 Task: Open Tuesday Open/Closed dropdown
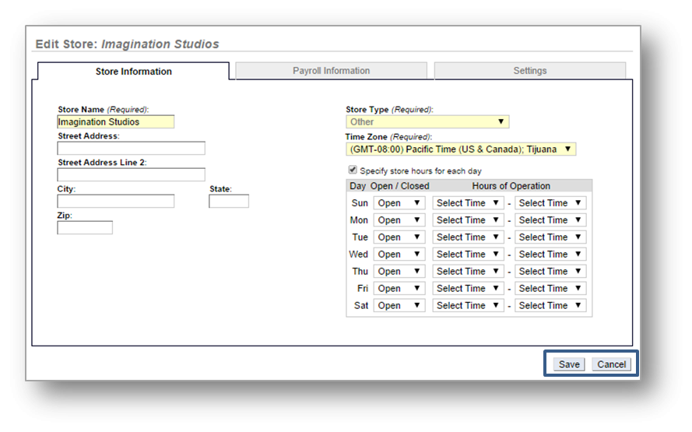(x=399, y=237)
